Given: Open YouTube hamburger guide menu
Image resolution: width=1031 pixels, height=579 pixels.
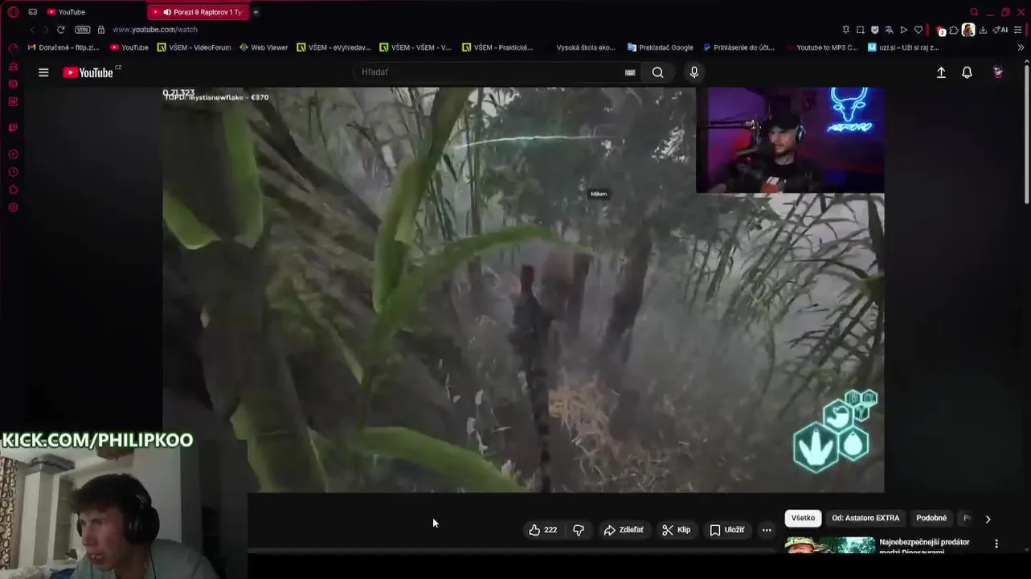Looking at the screenshot, I should pyautogui.click(x=43, y=72).
